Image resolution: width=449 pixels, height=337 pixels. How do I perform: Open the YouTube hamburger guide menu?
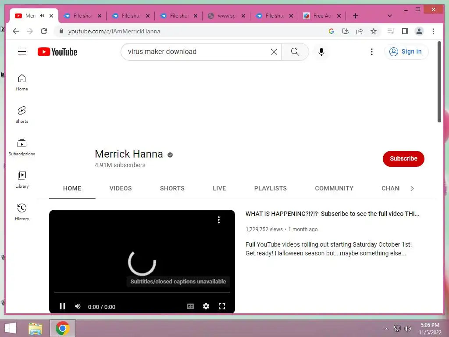point(22,52)
